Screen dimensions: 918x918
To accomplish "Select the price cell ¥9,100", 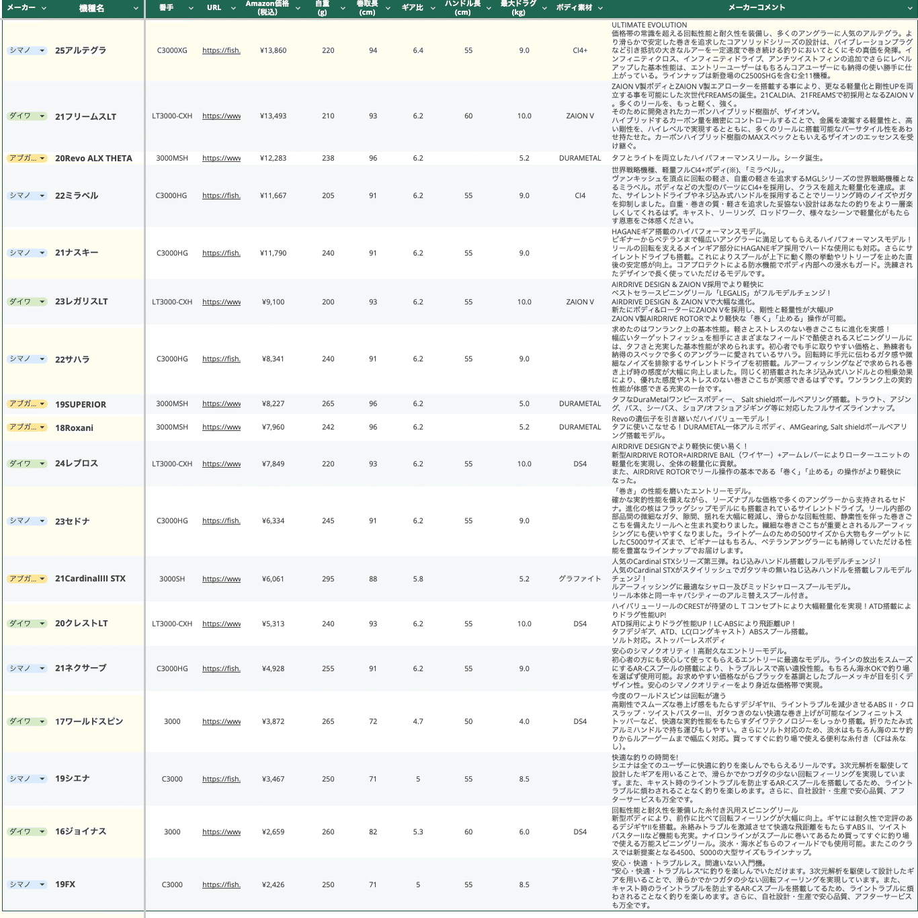I will coord(274,302).
